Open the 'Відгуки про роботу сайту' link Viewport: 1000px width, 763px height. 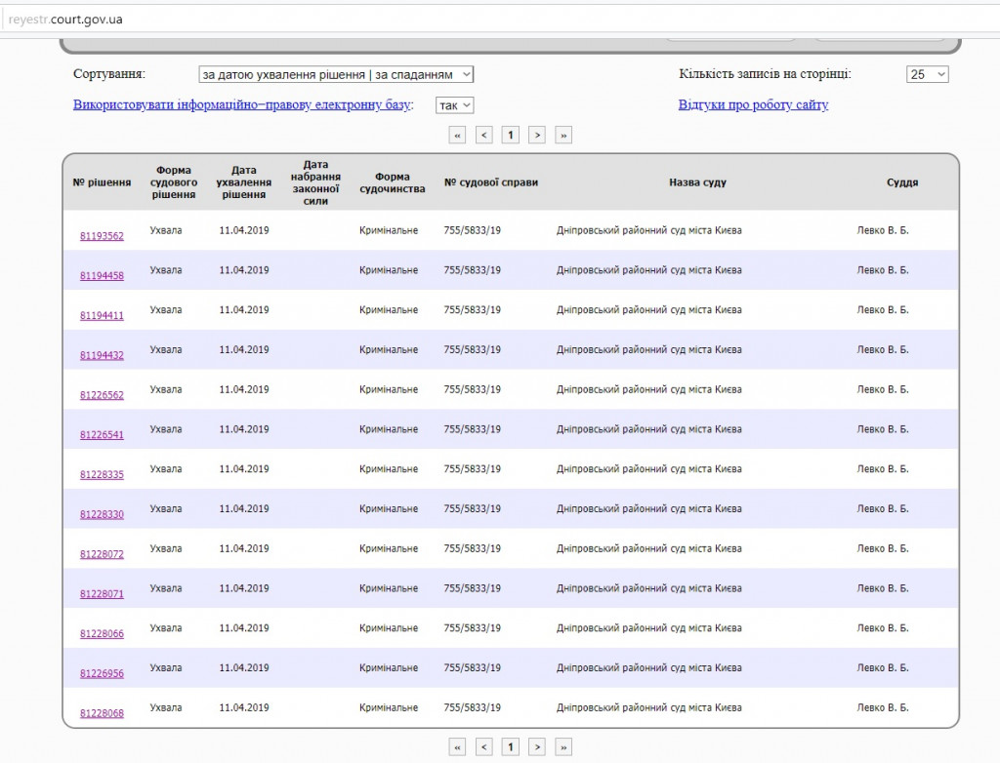753,104
